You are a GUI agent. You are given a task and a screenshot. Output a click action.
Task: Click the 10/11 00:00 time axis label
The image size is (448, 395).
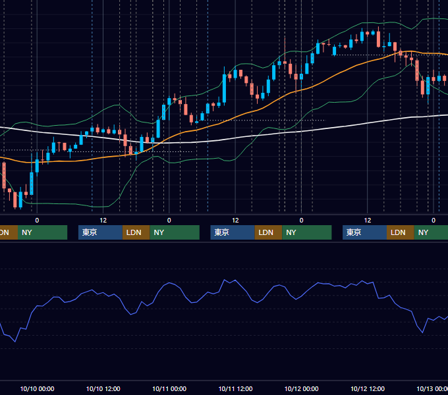click(169, 388)
